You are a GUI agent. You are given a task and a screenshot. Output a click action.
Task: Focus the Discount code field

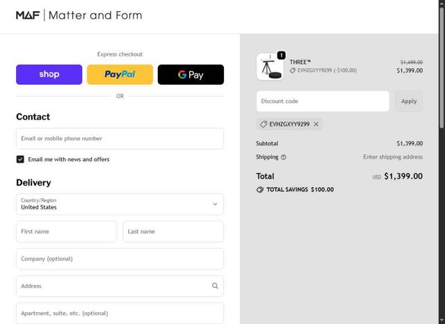point(323,102)
